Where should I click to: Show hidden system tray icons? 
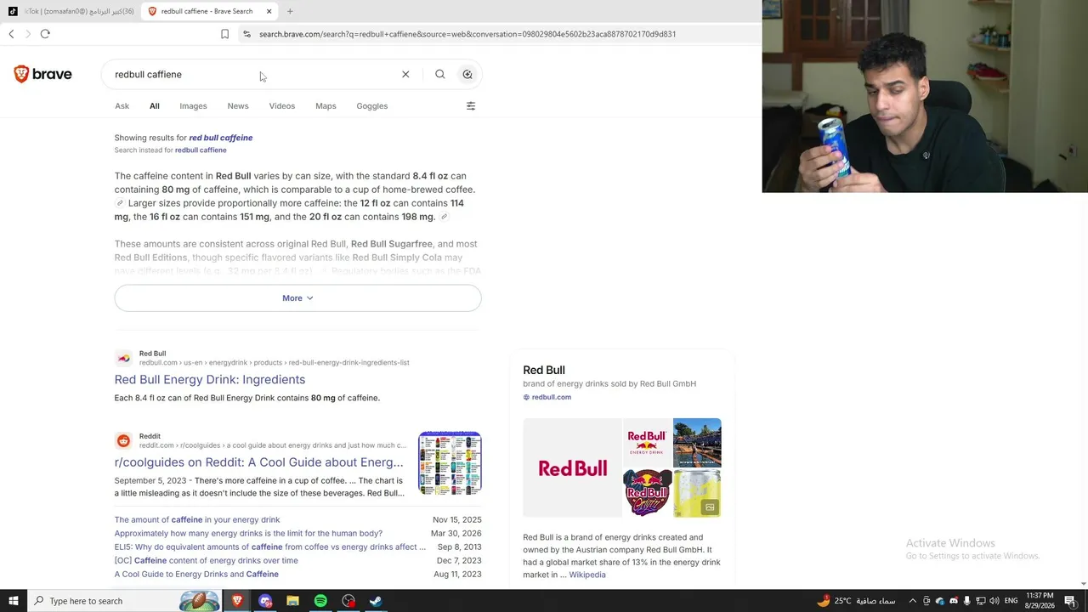click(913, 601)
